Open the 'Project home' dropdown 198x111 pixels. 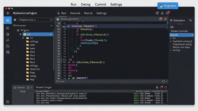pos(36,20)
